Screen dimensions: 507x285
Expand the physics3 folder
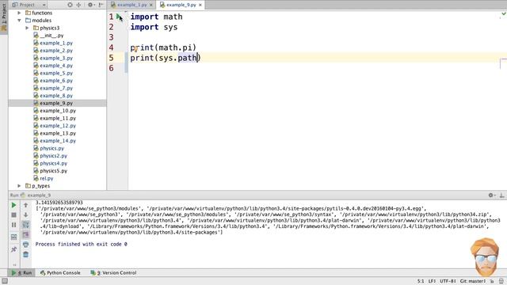(27, 28)
